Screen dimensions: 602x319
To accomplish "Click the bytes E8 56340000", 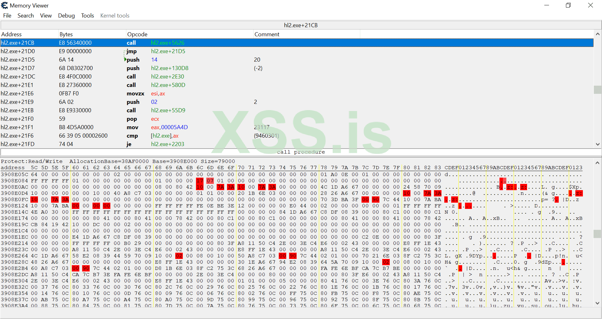I will [75, 43].
